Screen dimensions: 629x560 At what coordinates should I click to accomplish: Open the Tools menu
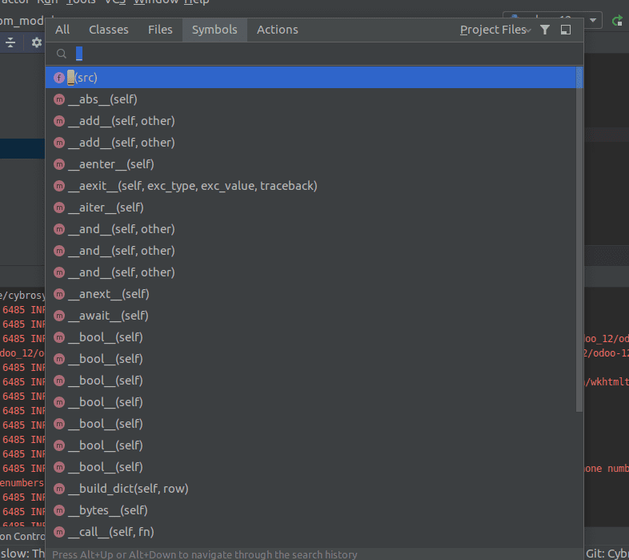pyautogui.click(x=81, y=2)
